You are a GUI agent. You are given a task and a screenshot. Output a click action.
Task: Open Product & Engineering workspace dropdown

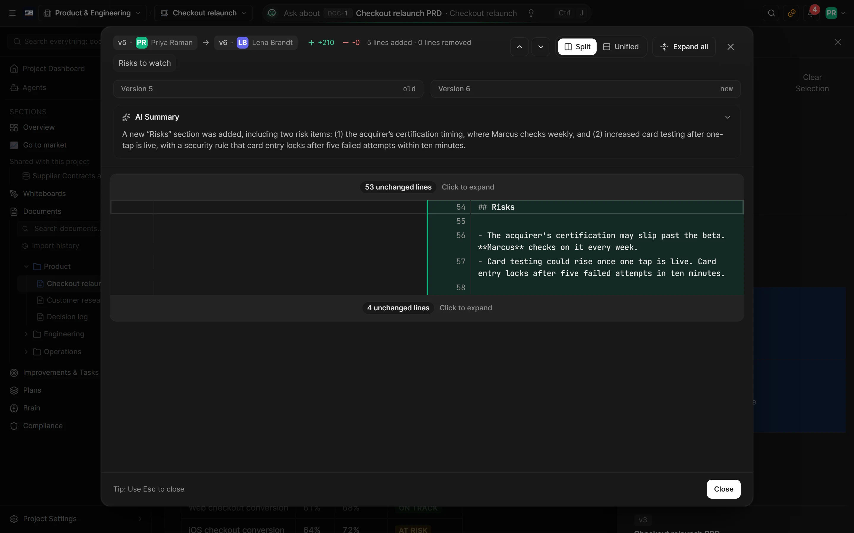point(93,13)
